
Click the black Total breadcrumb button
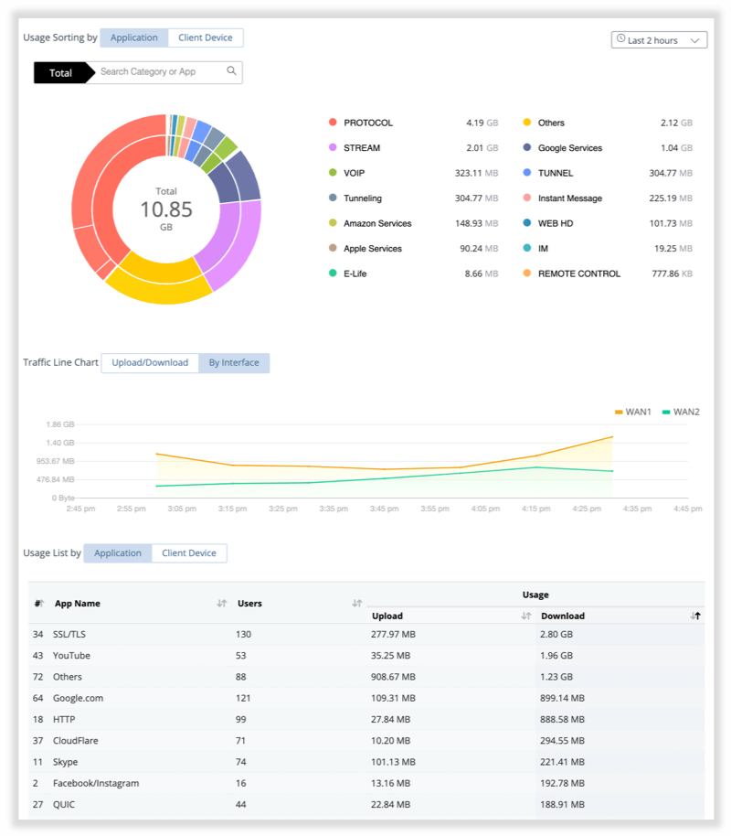click(61, 72)
